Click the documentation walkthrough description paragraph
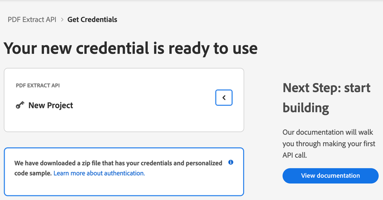This screenshot has height=200, width=383. coord(329,144)
